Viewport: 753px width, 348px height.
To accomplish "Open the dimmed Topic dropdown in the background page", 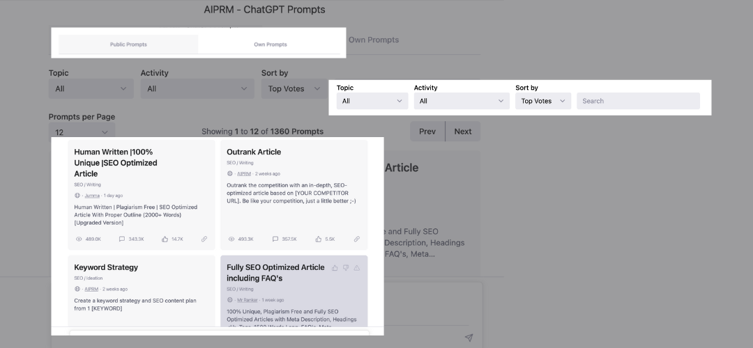I will pyautogui.click(x=91, y=88).
